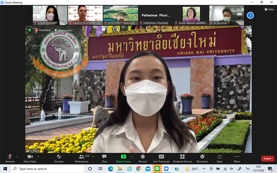277x173 pixels.
Task: Open share options arrow beside Share Screen
Action: [x=132, y=157]
